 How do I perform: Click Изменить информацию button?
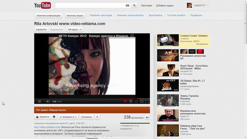49,15
